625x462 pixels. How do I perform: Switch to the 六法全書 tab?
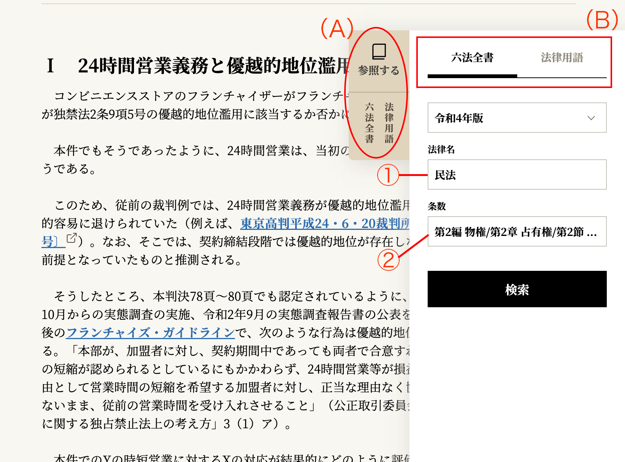tap(472, 58)
